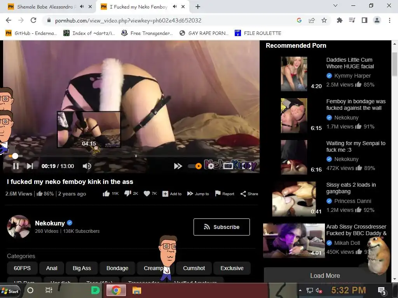The width and height of the screenshot is (398, 298).
Task: Favorite the video with the heart (7K)
Action: [x=150, y=194]
